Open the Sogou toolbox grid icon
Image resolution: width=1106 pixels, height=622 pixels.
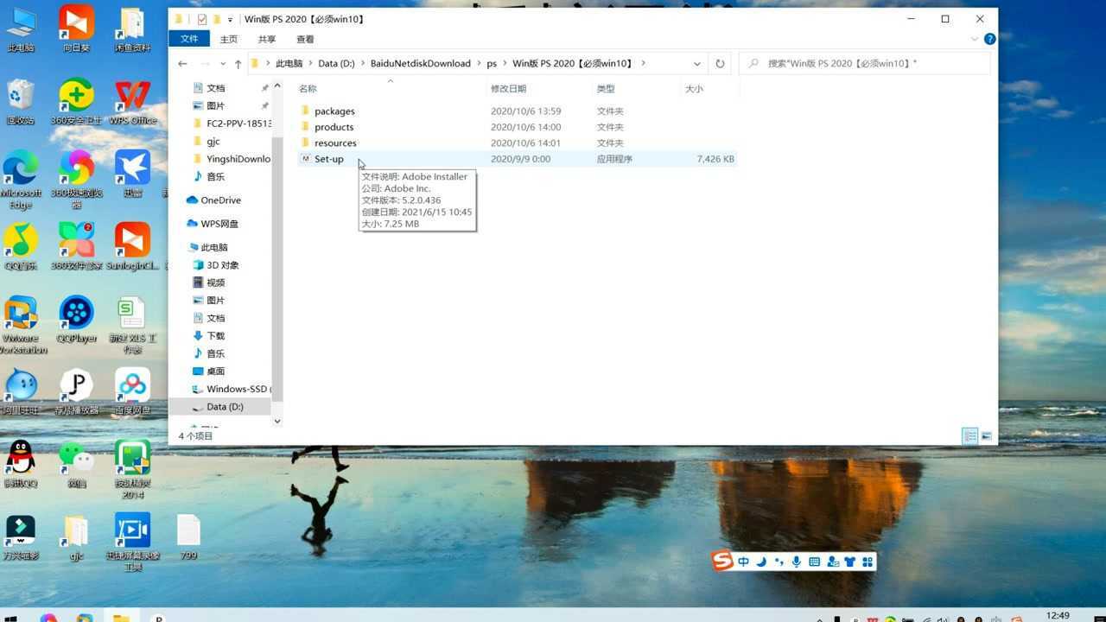pyautogui.click(x=868, y=562)
